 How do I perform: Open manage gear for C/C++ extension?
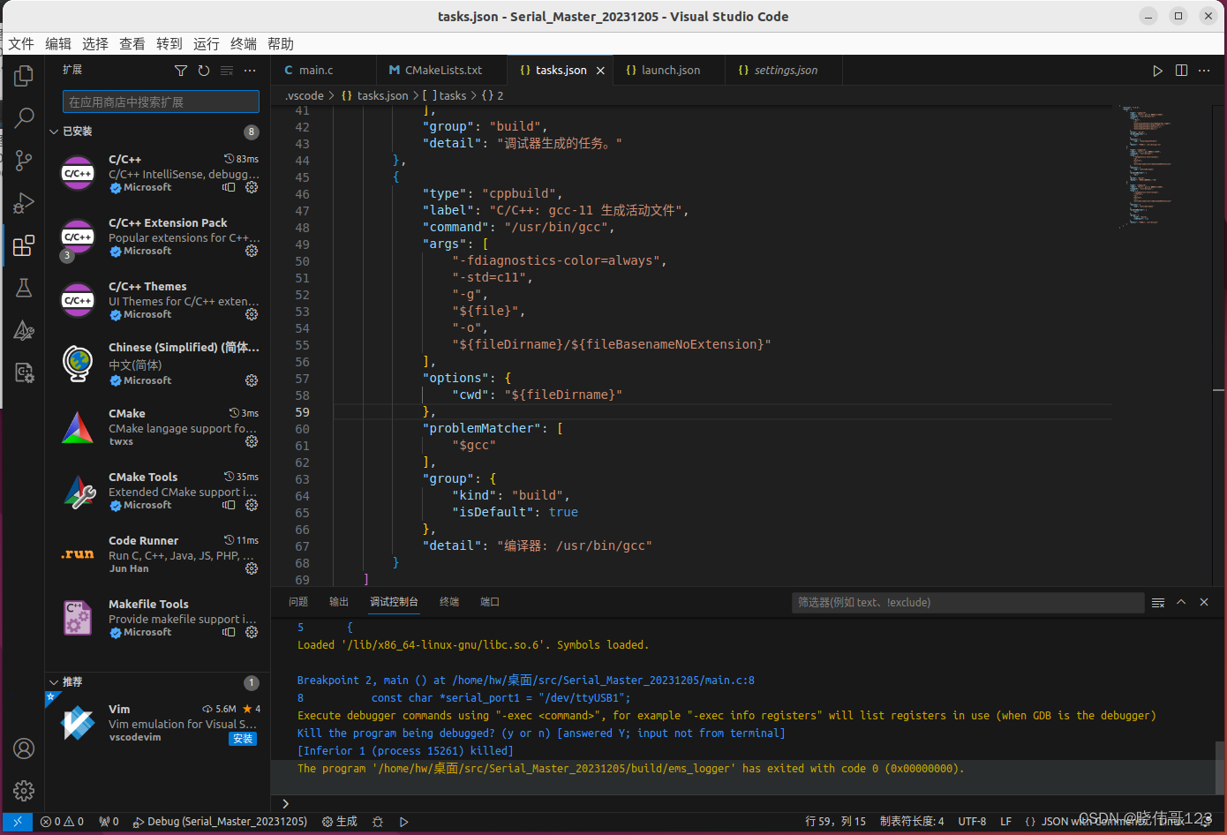252,187
